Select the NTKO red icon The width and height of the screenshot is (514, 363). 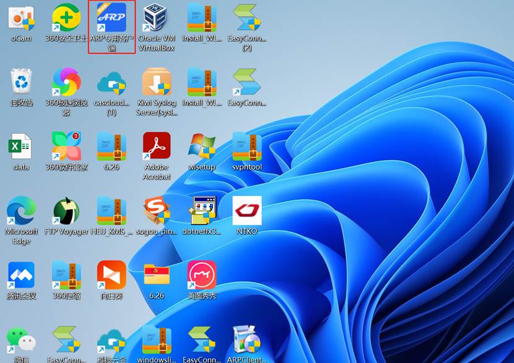click(x=247, y=211)
